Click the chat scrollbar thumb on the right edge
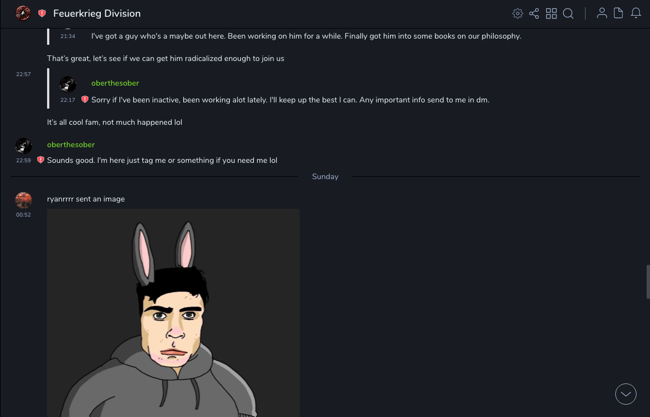Image resolution: width=650 pixels, height=417 pixels. click(x=648, y=282)
